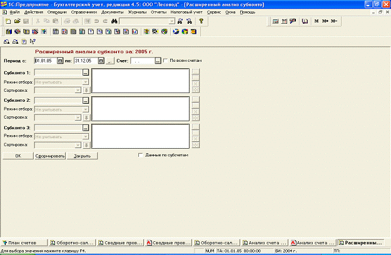Click the binoculars Find icon

click(x=114, y=21)
